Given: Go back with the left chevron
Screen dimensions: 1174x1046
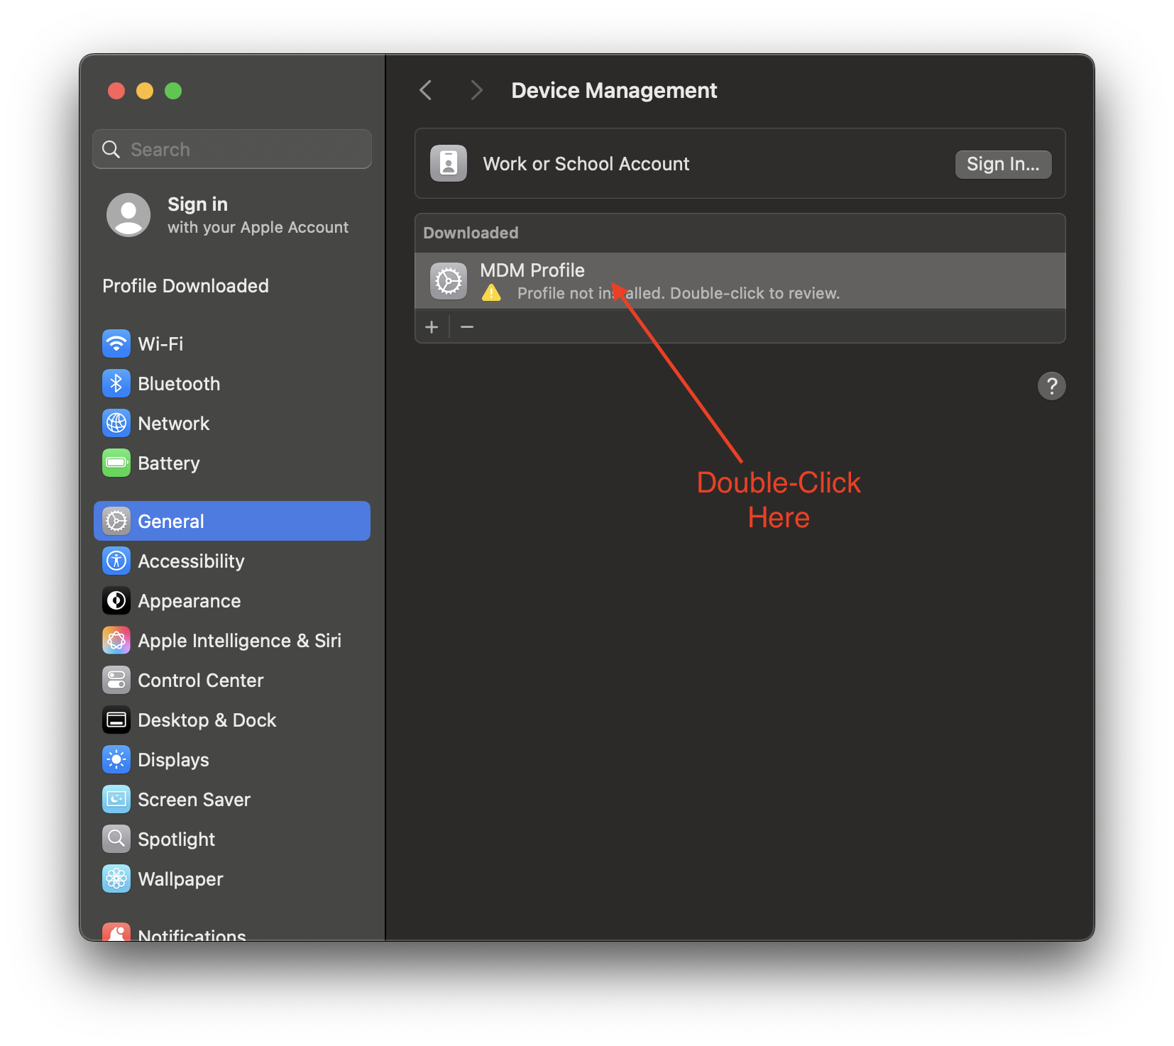Looking at the screenshot, I should coord(426,91).
